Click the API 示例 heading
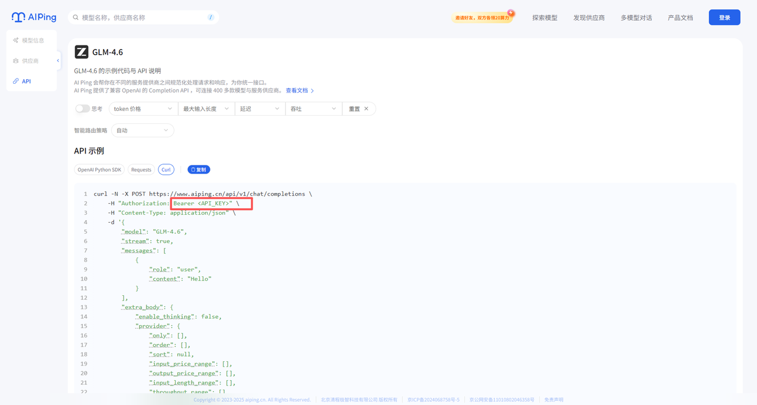 pyautogui.click(x=89, y=151)
